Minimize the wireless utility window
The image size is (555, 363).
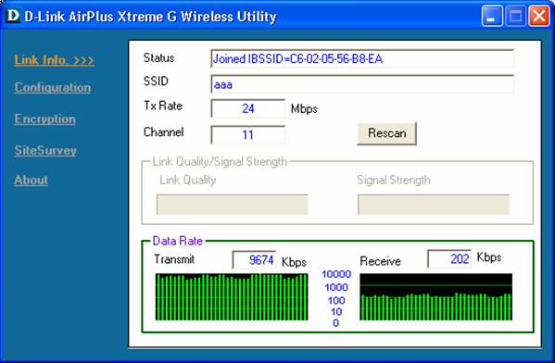pyautogui.click(x=492, y=16)
